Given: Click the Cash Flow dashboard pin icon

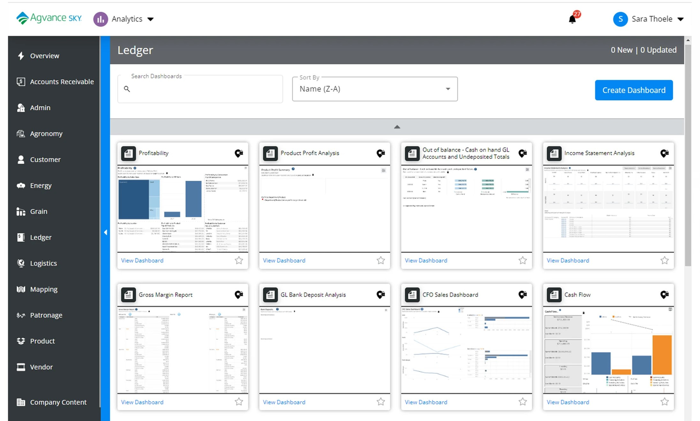Looking at the screenshot, I should pos(665,295).
